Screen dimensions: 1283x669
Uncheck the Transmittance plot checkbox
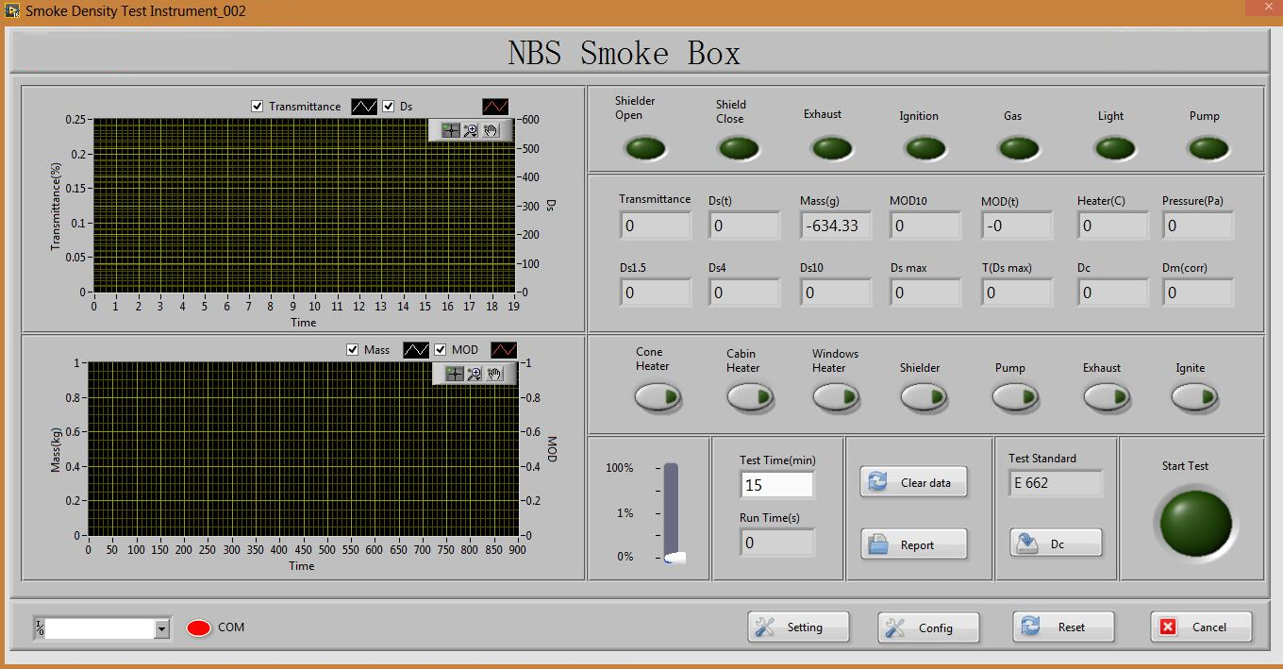pos(257,106)
